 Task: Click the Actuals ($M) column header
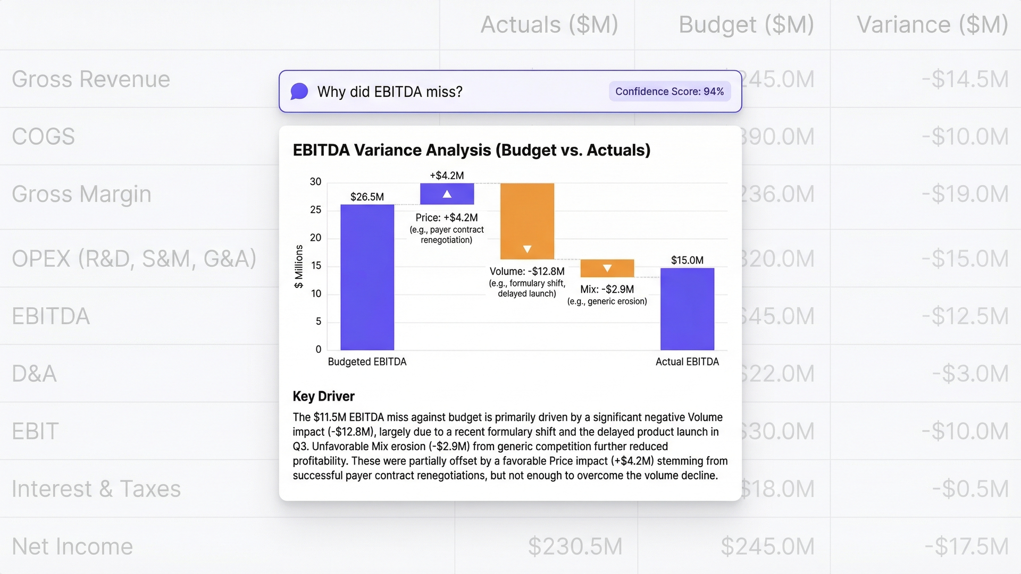coord(549,25)
